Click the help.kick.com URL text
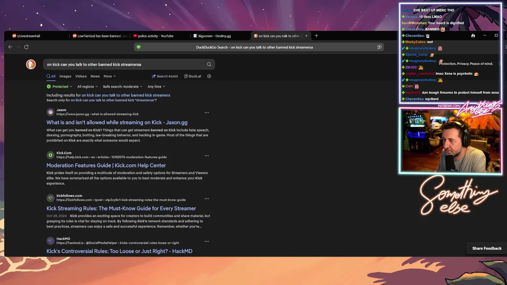The width and height of the screenshot is (507, 285). click(111, 157)
